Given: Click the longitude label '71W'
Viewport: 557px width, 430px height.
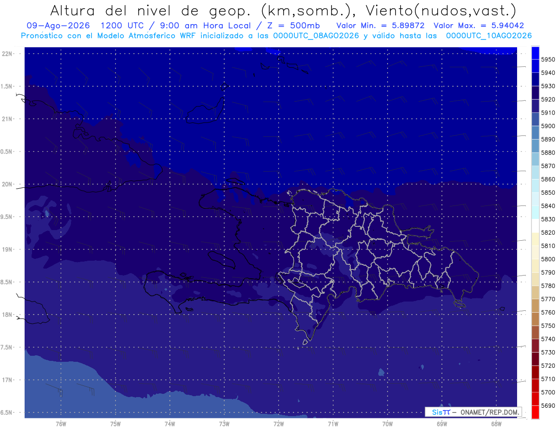Looking at the screenshot, I should (333, 424).
